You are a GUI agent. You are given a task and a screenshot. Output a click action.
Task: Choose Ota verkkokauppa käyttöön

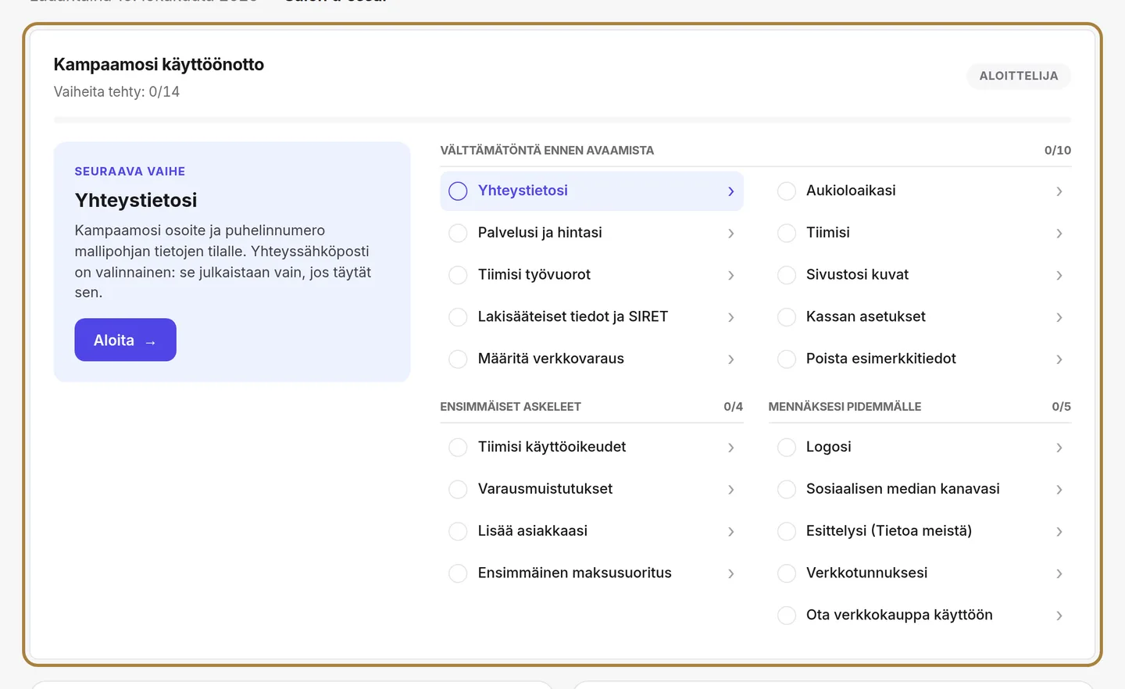pyautogui.click(x=920, y=616)
